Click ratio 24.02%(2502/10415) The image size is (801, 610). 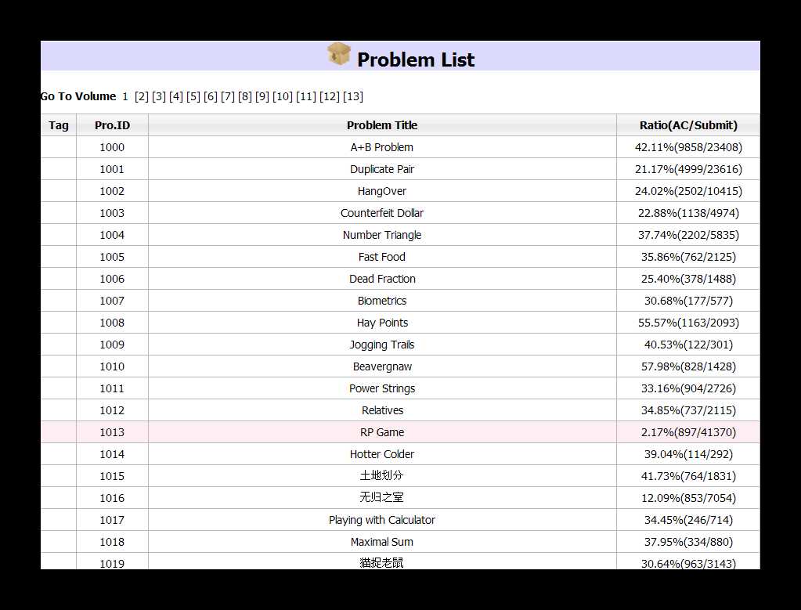[x=688, y=191]
